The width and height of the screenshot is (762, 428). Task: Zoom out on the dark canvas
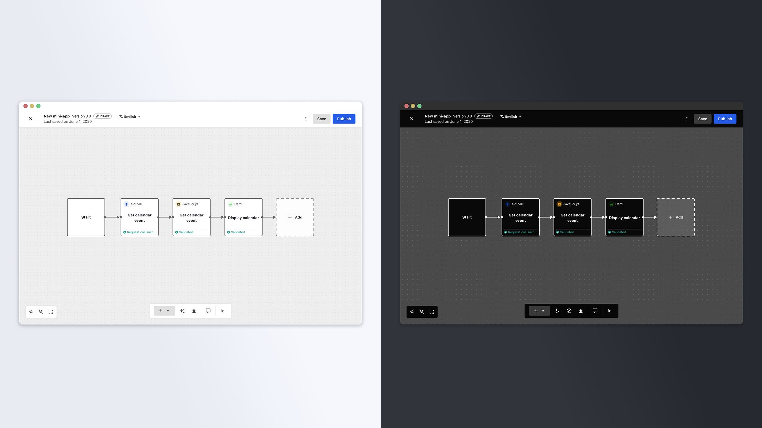click(422, 312)
